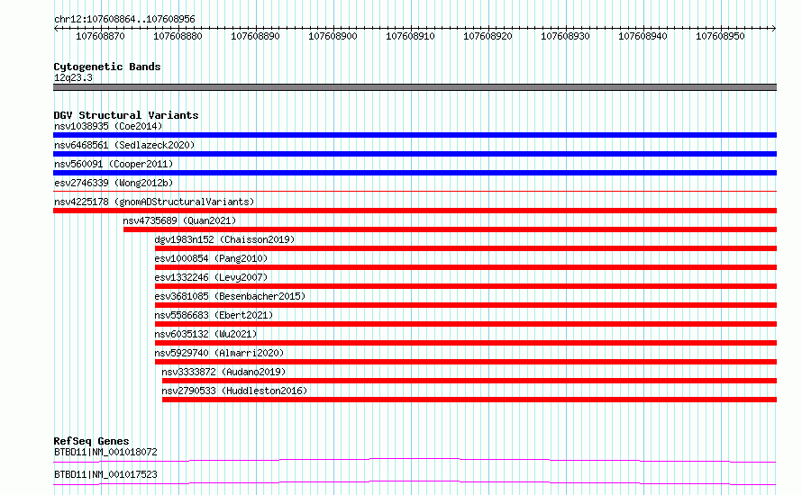Click the blue bar under nsv560091

tap(415, 173)
